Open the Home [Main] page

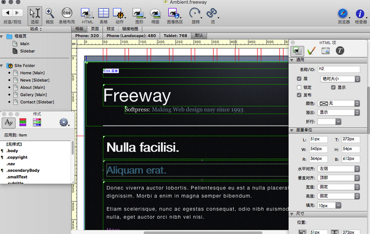tap(32, 73)
